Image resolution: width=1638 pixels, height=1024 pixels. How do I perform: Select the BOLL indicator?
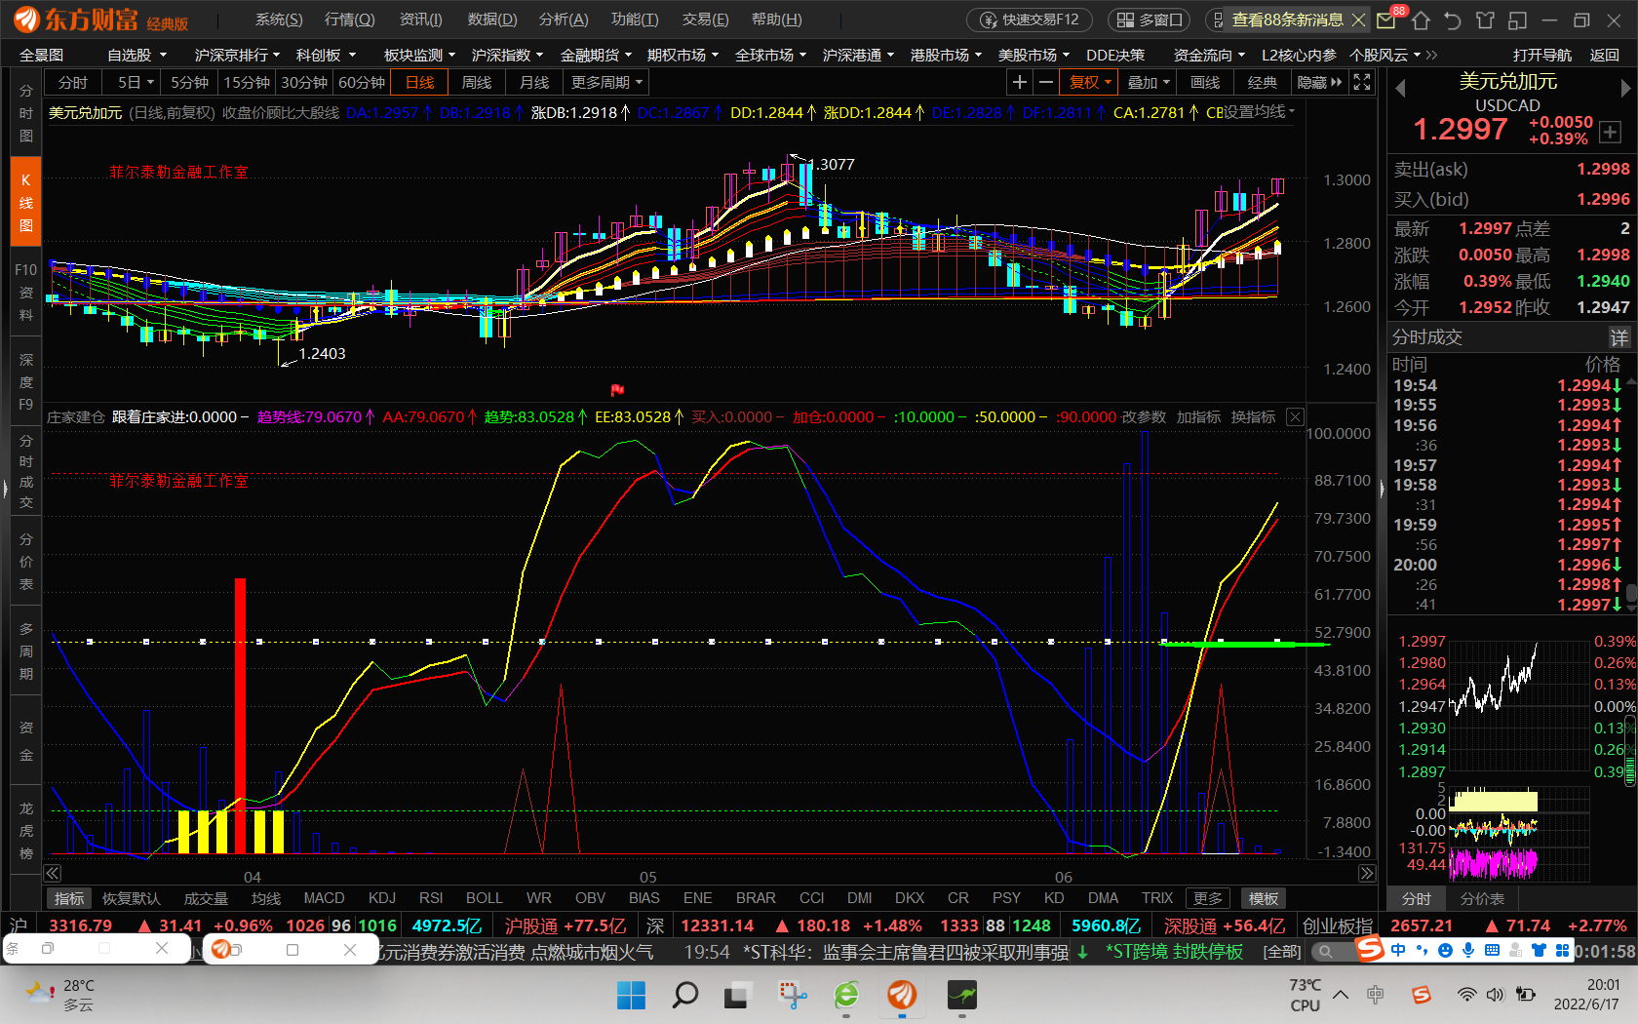click(484, 898)
